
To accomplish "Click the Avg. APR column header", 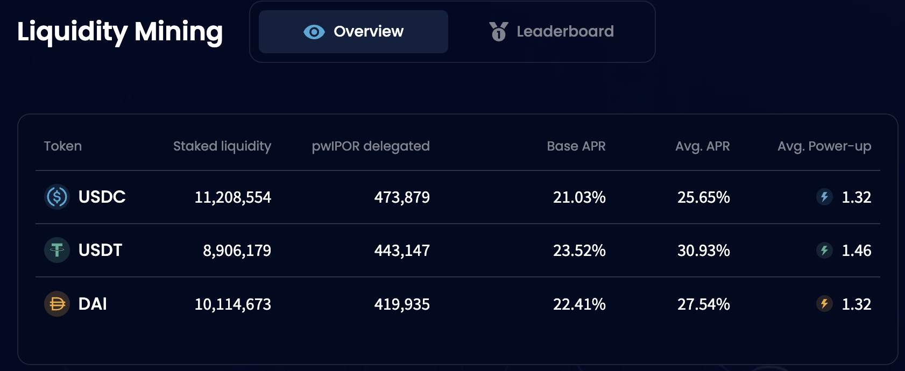I will pyautogui.click(x=703, y=146).
